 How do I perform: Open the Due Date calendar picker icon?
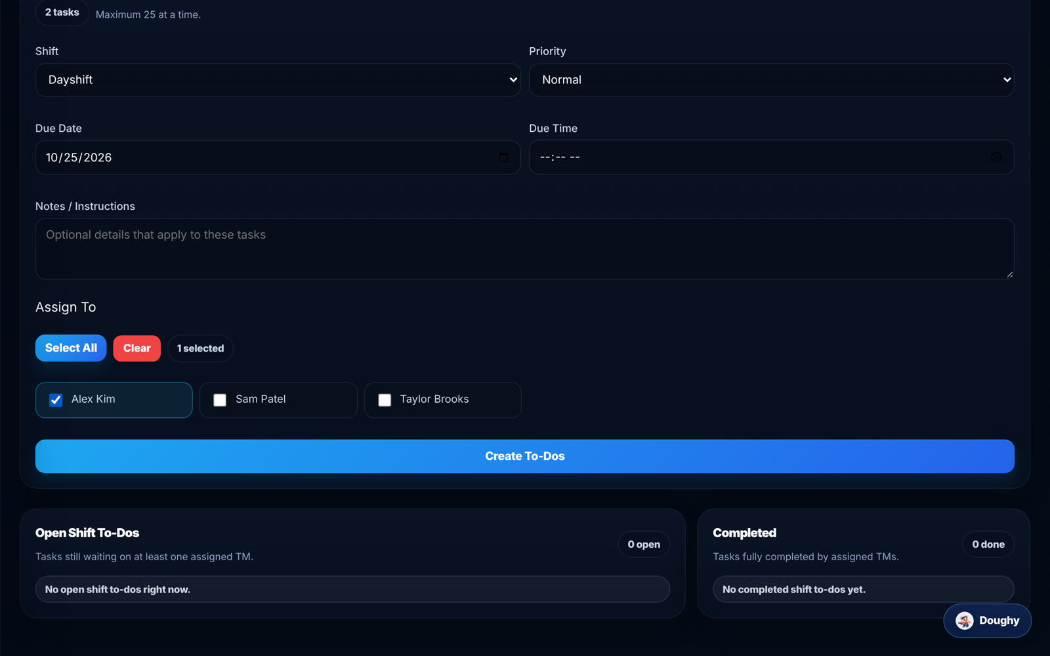[503, 157]
